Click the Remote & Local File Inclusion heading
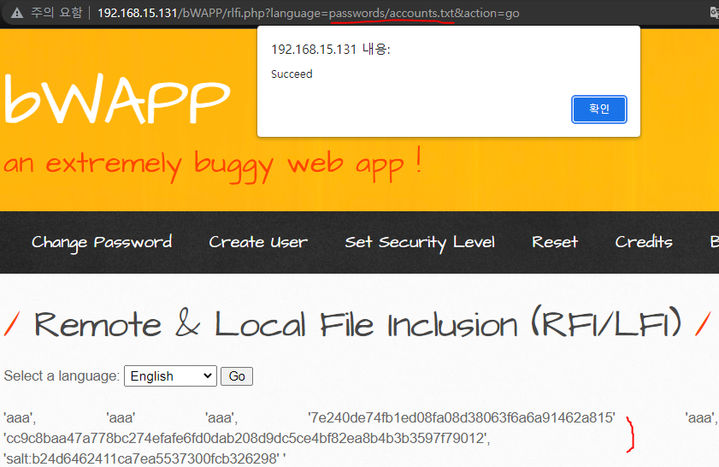The width and height of the screenshot is (719, 467). (357, 323)
